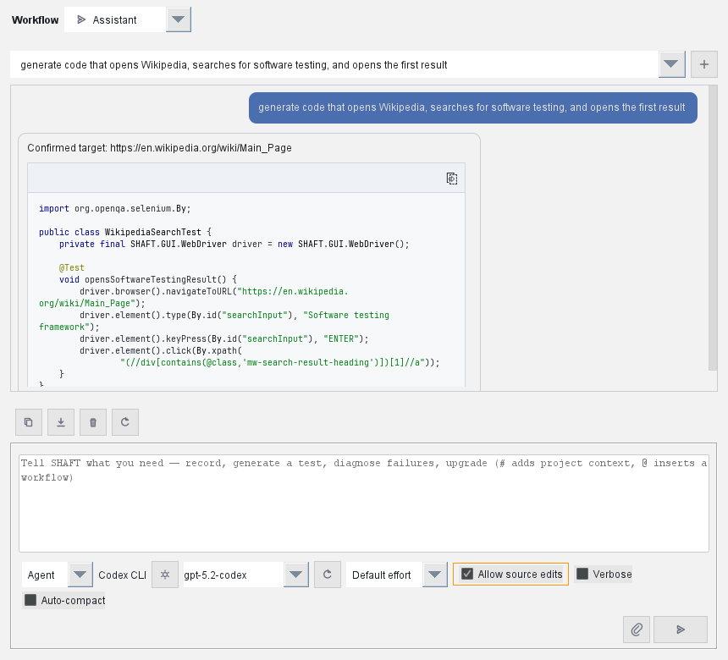Open the Workflow Assistant dropdown arrow
The width and height of the screenshot is (728, 660).
[x=179, y=19]
